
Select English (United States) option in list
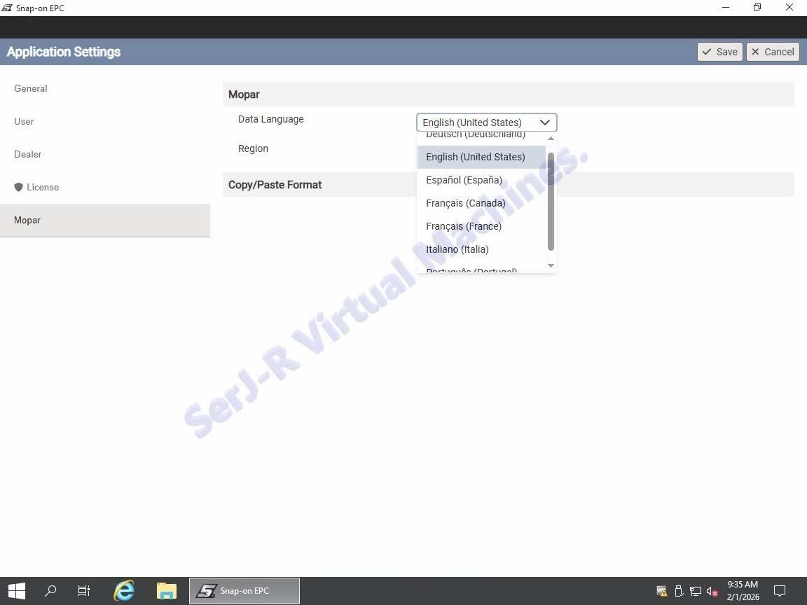point(475,157)
